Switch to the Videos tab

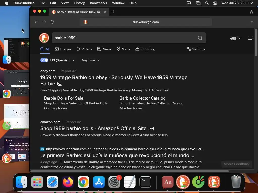click(x=84, y=49)
